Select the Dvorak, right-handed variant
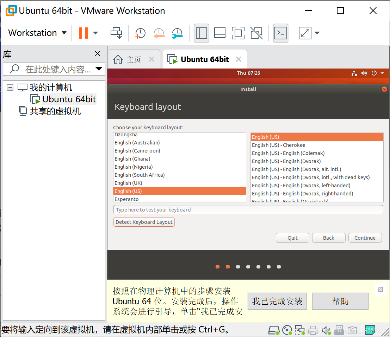 pyautogui.click(x=317, y=194)
